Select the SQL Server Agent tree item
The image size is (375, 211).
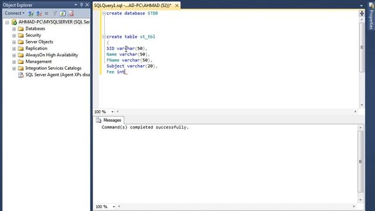tap(57, 74)
